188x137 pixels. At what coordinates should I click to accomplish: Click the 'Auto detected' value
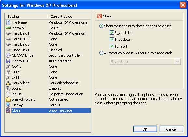pos(60,61)
